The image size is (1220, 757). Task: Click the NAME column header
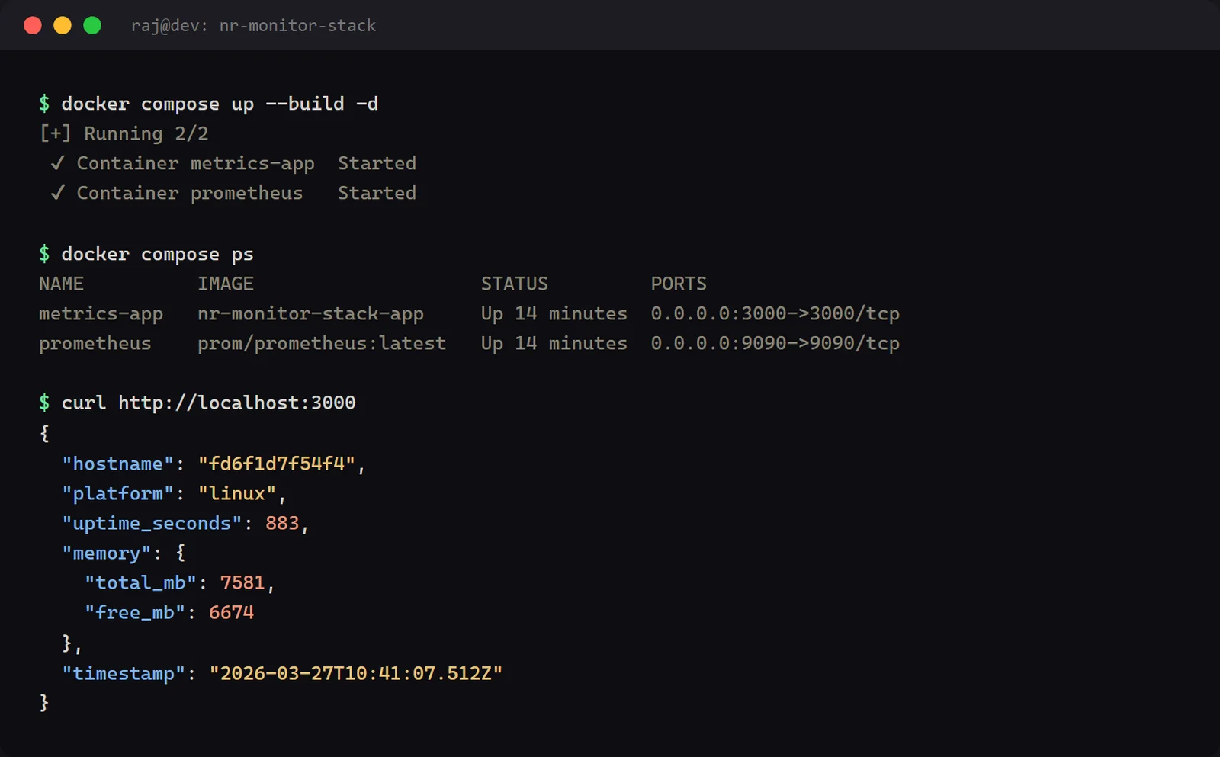[x=61, y=284]
